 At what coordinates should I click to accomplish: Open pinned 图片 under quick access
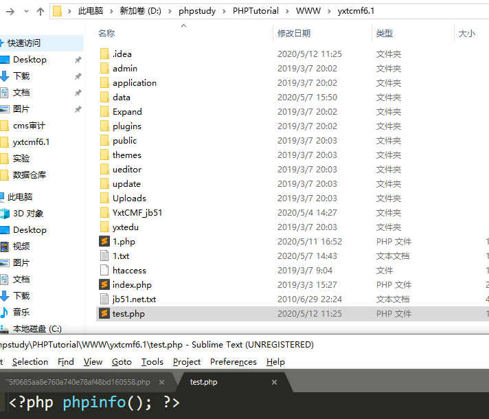(x=21, y=109)
